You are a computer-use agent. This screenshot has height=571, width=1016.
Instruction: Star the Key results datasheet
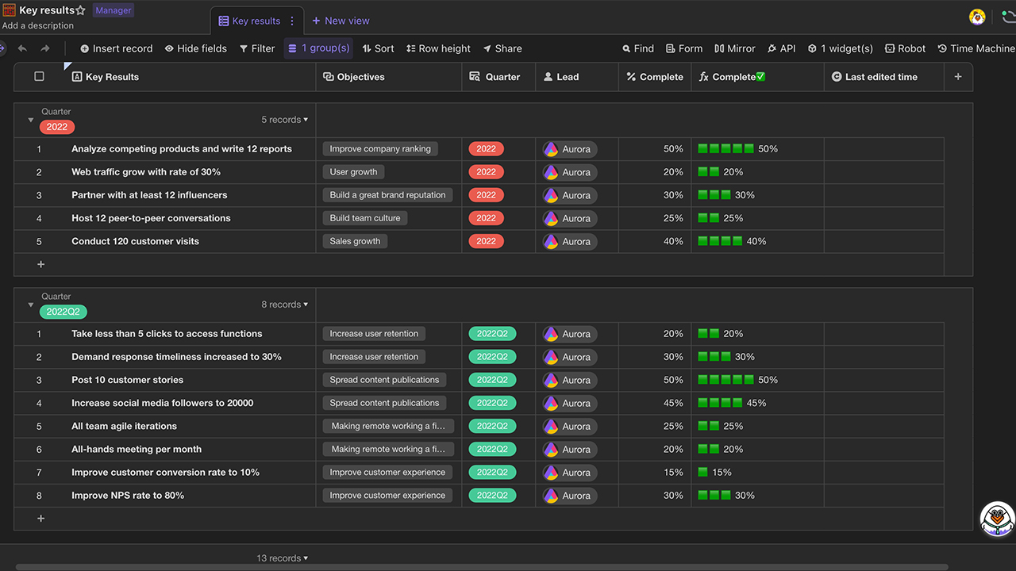(x=80, y=10)
